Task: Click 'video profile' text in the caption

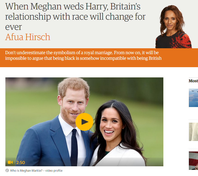Action: 54,171
